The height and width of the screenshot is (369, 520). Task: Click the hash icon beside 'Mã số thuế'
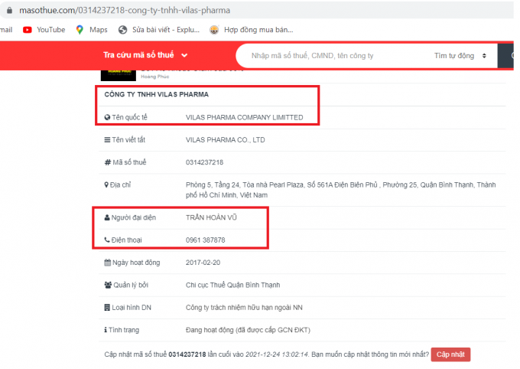click(108, 162)
